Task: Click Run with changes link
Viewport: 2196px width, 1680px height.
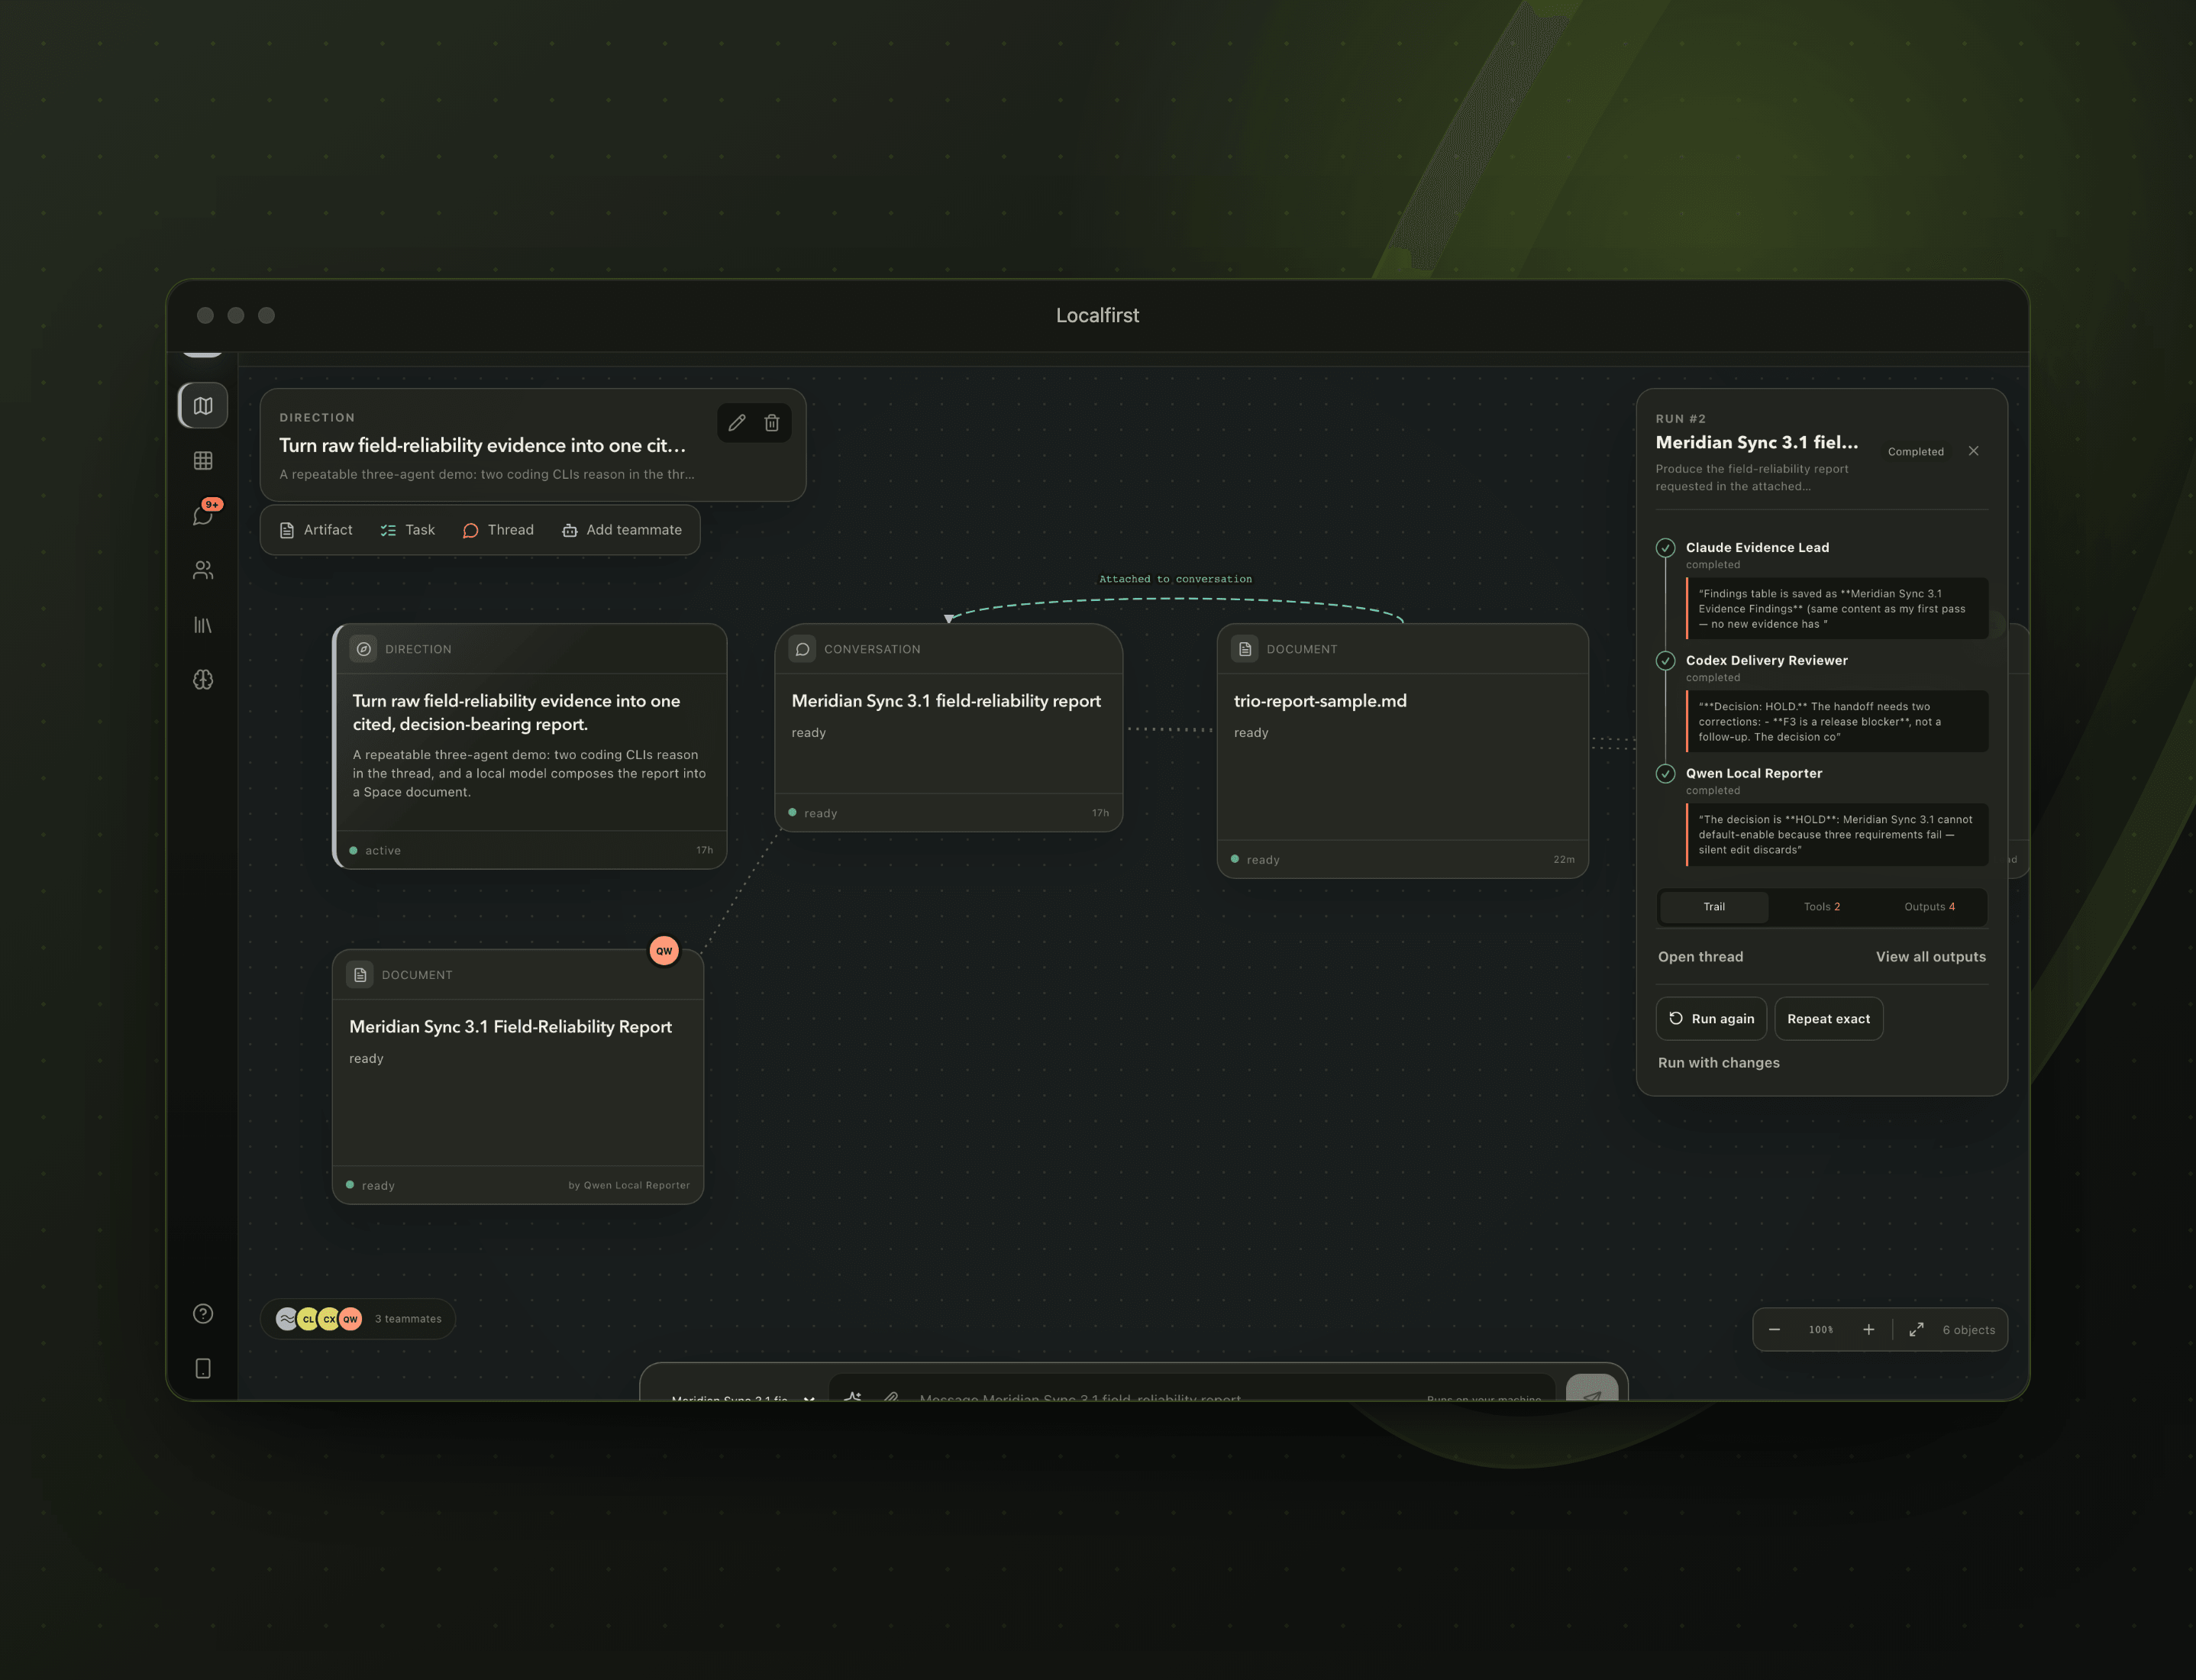Action: click(1719, 1063)
